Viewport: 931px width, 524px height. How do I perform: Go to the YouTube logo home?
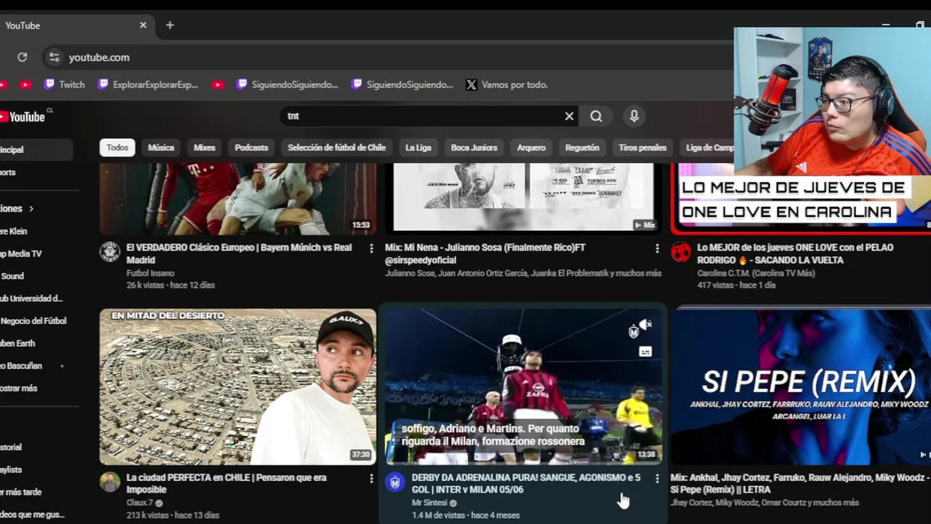point(23,116)
